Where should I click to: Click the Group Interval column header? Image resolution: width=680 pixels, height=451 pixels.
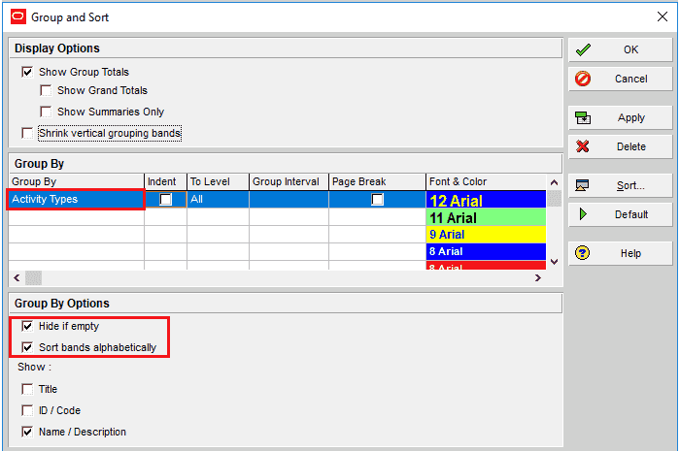tap(289, 181)
